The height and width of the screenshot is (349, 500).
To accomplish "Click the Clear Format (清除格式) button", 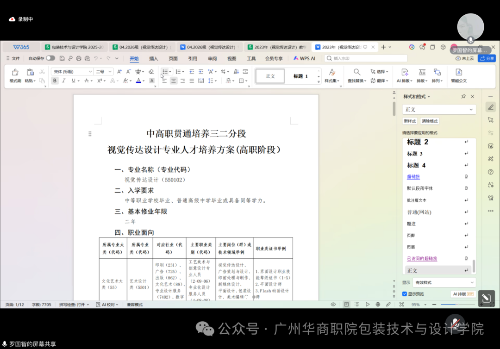I will [x=430, y=121].
